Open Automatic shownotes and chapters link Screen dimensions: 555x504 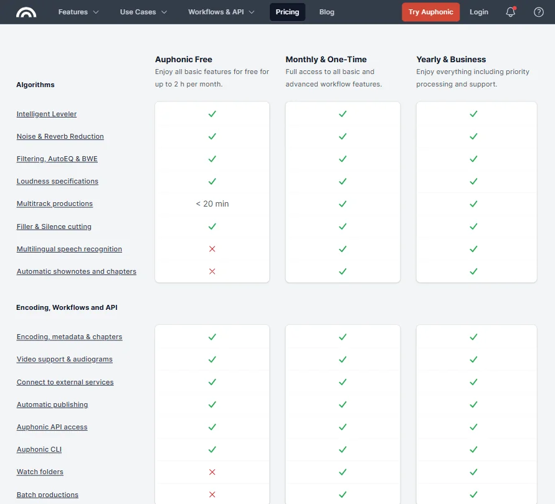76,271
